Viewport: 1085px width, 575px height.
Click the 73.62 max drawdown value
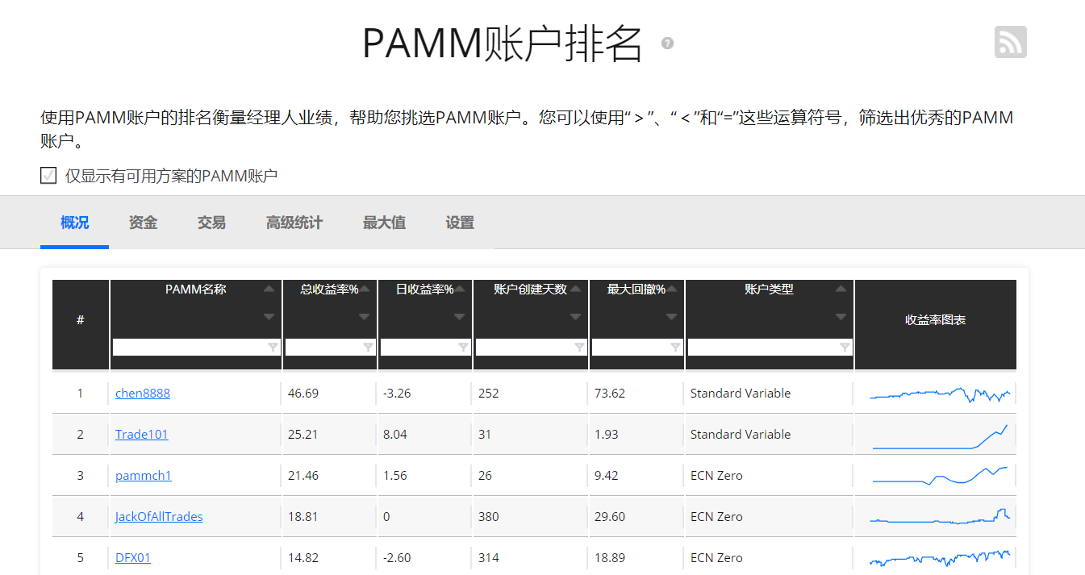610,394
